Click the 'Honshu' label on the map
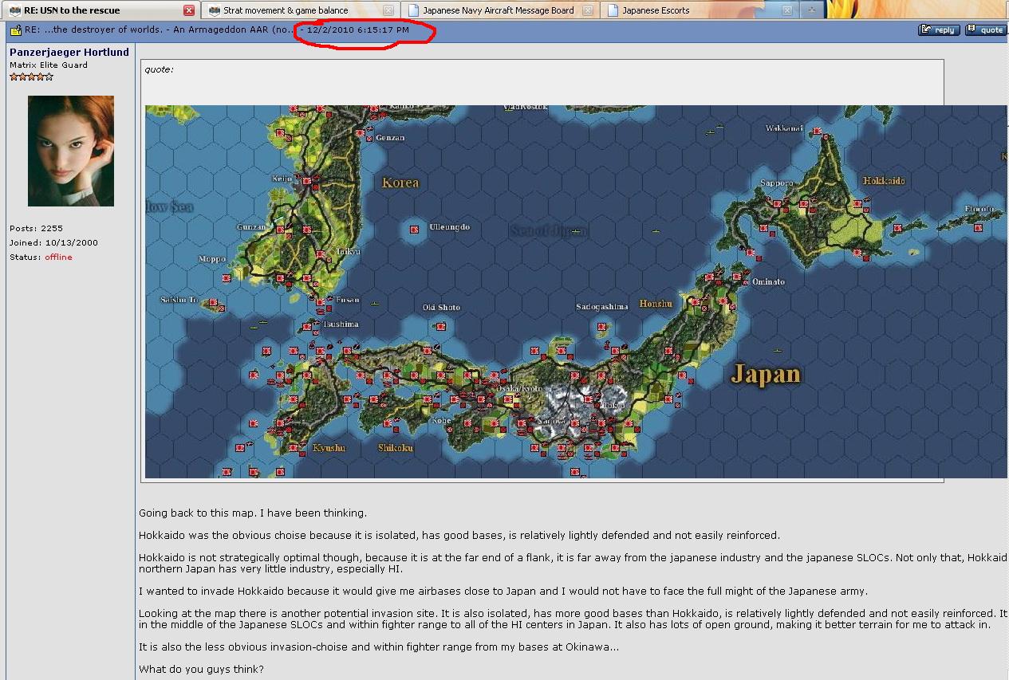The image size is (1009, 680). tap(656, 304)
